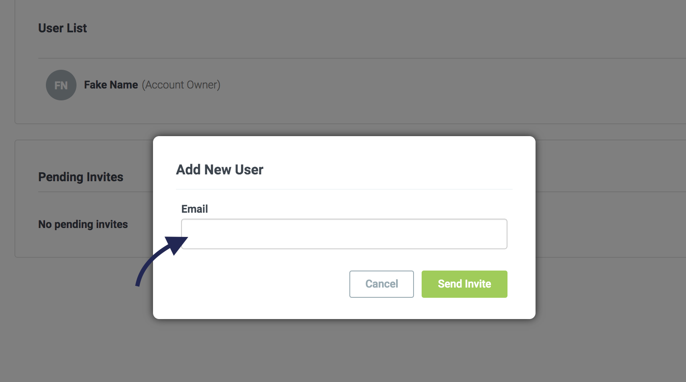
Task: Cancel the Add New User dialog
Action: coord(382,284)
